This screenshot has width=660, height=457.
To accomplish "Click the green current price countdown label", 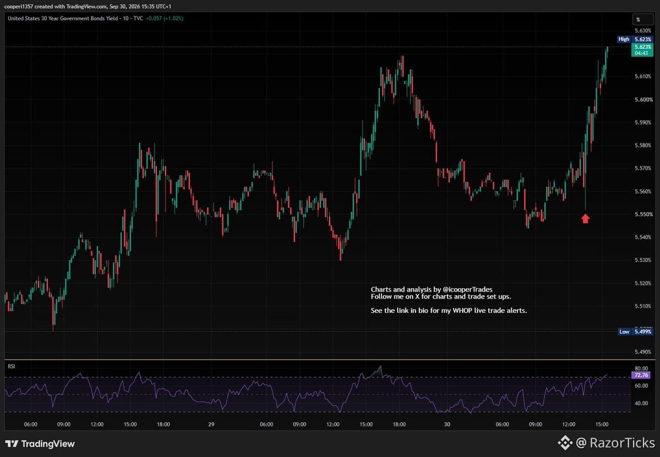I will tap(642, 50).
